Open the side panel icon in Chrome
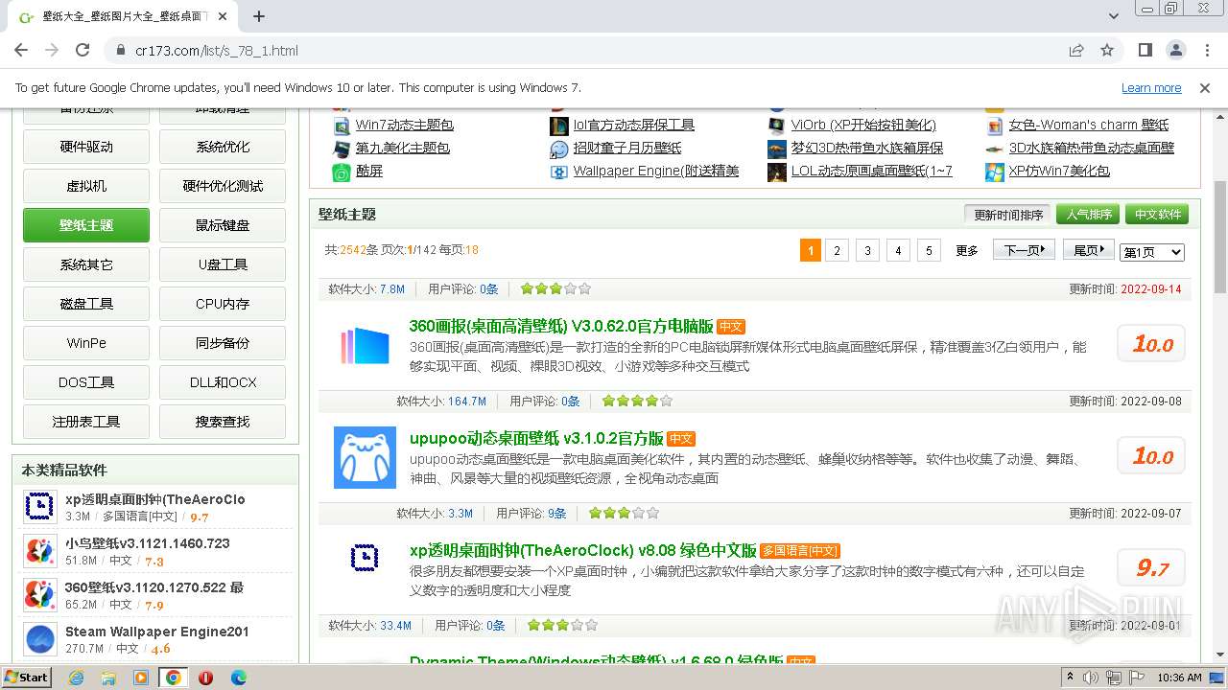 1145,51
